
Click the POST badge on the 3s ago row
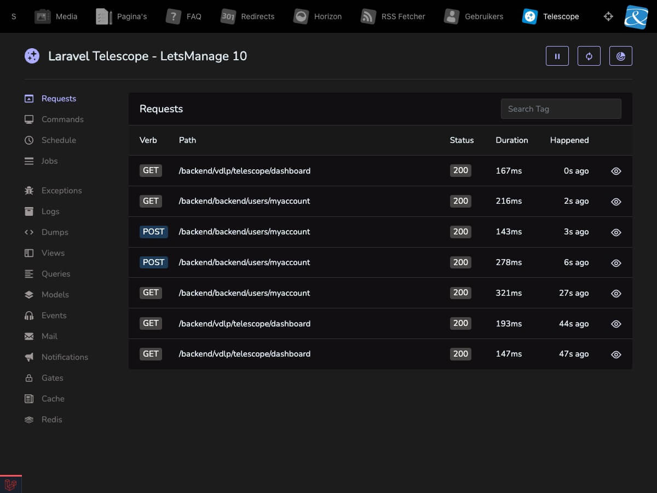(x=154, y=232)
